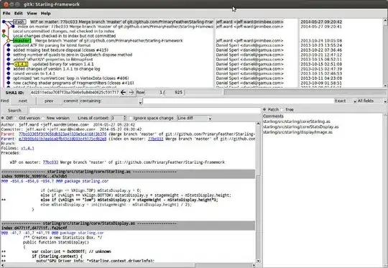Enable Ignore space change checkbox
388x268 pixels.
(131, 118)
